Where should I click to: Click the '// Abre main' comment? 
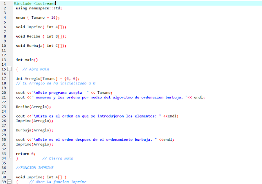(36, 69)
